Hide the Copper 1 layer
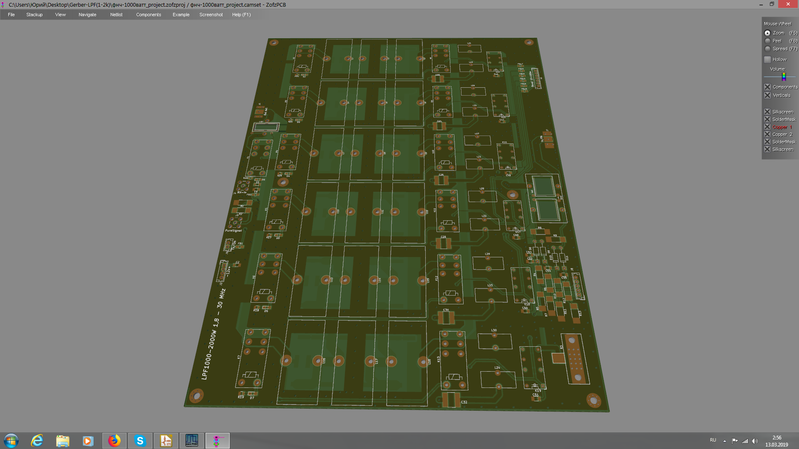The height and width of the screenshot is (449, 799). point(767,127)
